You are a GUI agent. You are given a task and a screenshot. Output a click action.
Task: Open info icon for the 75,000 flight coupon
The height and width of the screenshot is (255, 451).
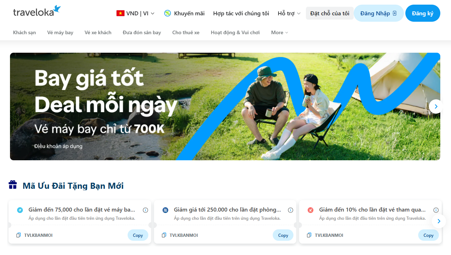145,210
